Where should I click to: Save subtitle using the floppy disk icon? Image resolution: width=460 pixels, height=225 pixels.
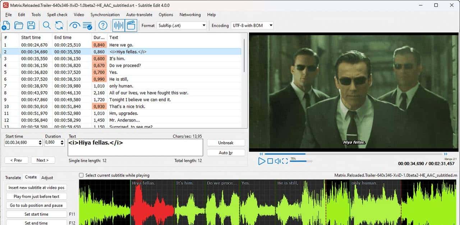[x=31, y=26]
